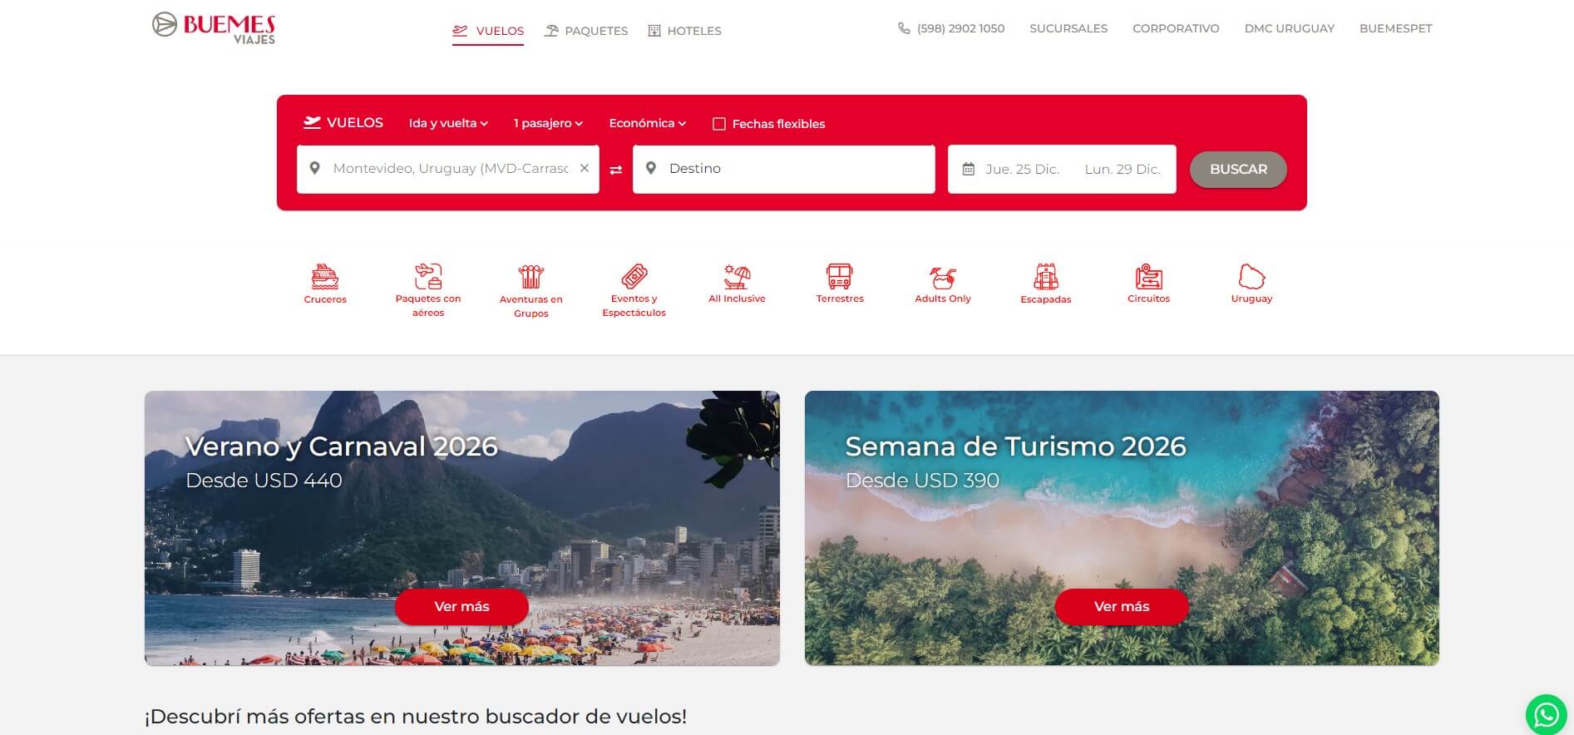Screen dimensions: 1574x735
Task: Open the Cruceros category icon
Action: click(325, 276)
